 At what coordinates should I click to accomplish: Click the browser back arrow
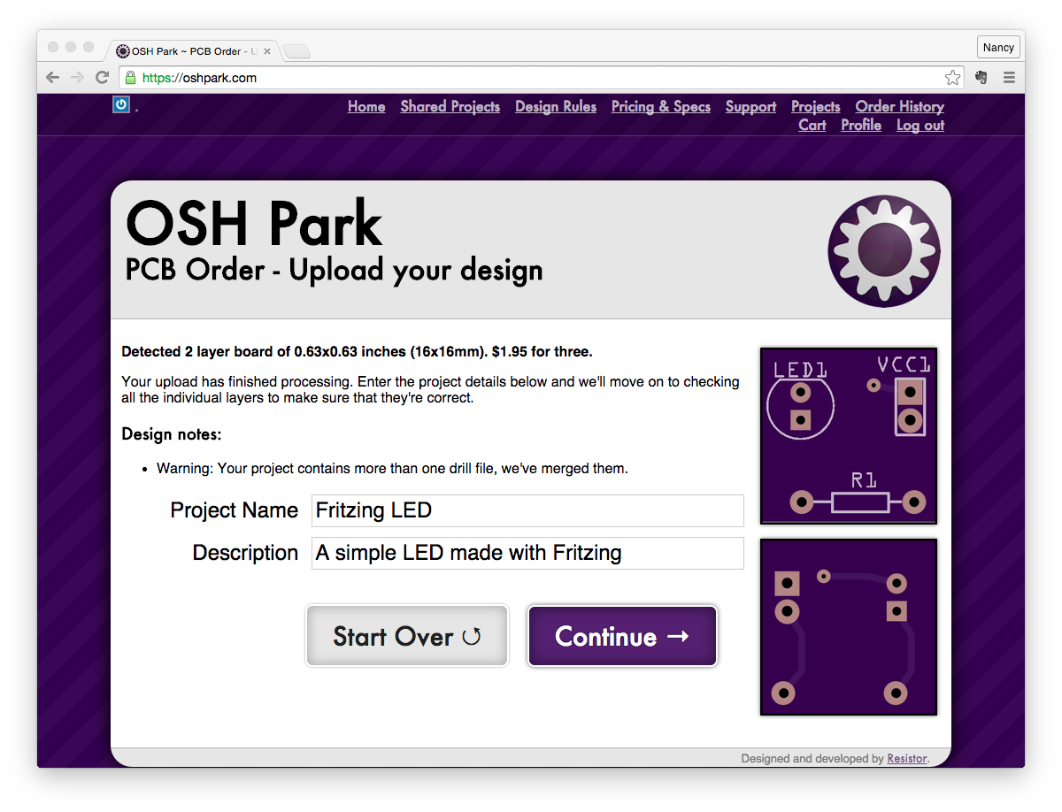click(53, 78)
